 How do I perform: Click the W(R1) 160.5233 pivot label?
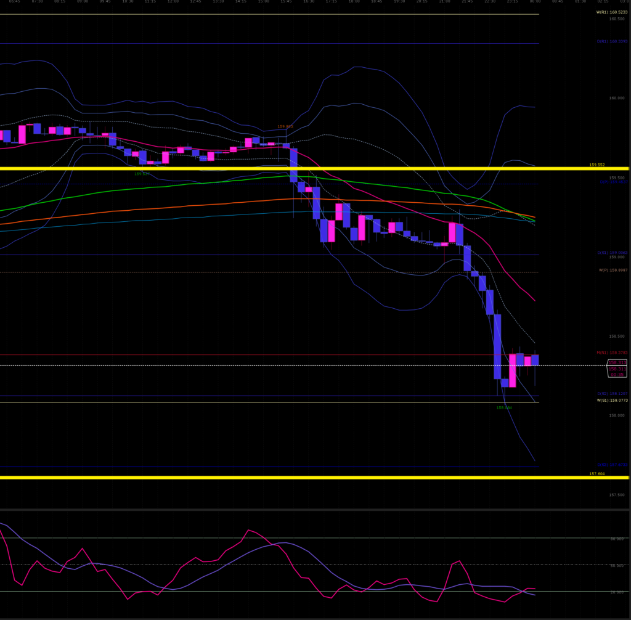[x=611, y=12]
